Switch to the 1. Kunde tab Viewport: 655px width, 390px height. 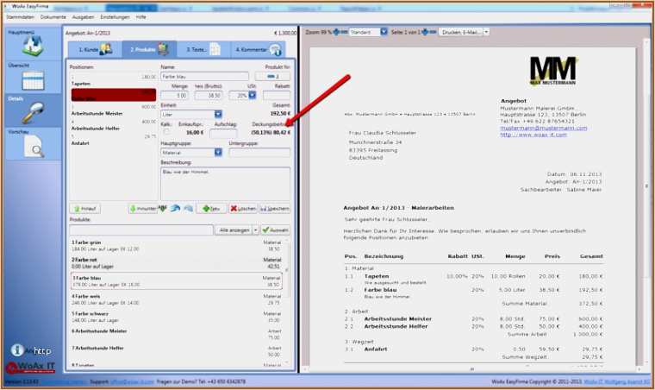[94, 49]
